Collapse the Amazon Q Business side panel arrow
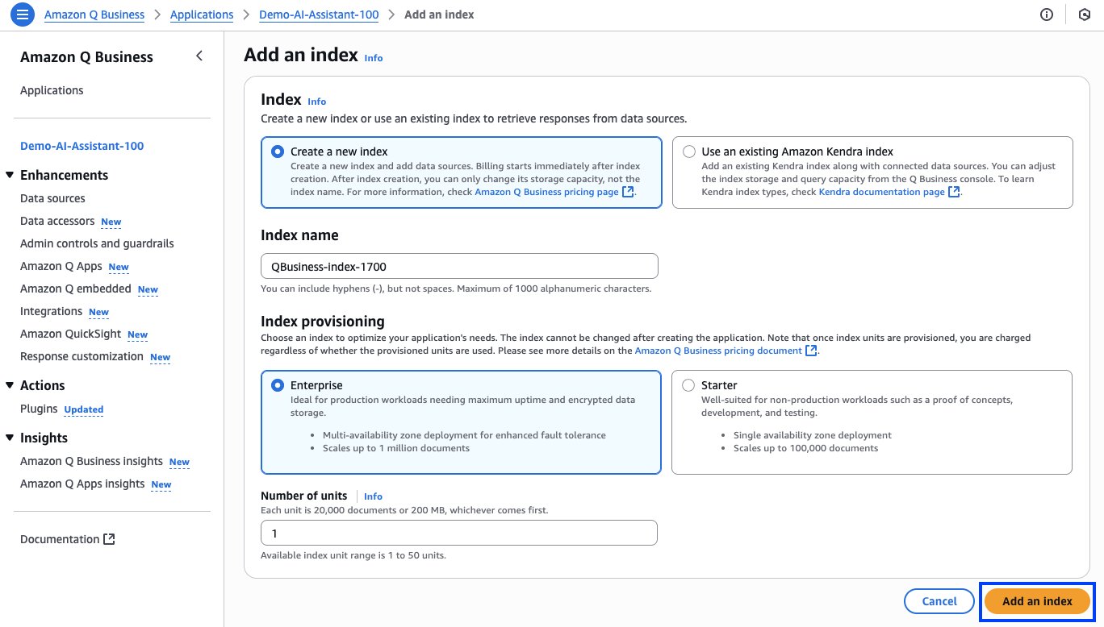The height and width of the screenshot is (627, 1104). tap(199, 56)
